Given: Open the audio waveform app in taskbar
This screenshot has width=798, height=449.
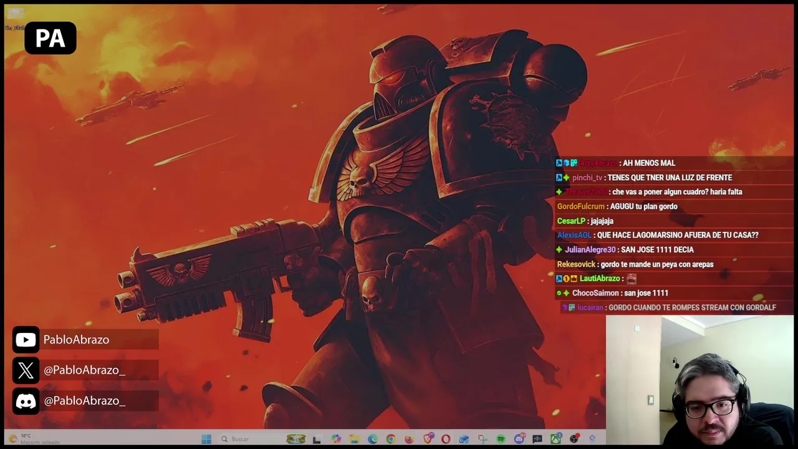Looking at the screenshot, I should click(x=537, y=439).
